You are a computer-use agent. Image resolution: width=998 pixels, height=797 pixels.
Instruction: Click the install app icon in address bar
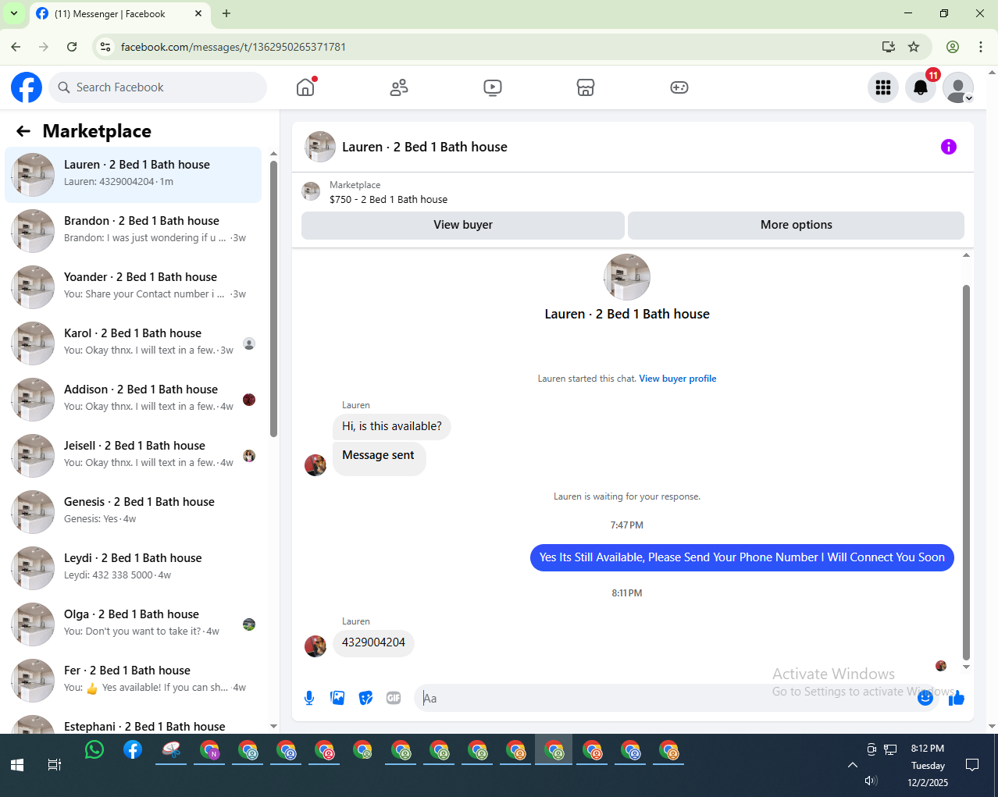pyautogui.click(x=889, y=47)
